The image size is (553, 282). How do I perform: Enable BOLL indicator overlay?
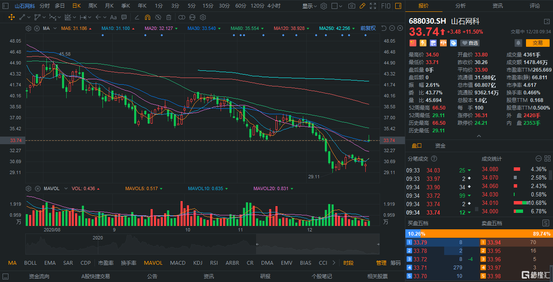click(x=30, y=263)
